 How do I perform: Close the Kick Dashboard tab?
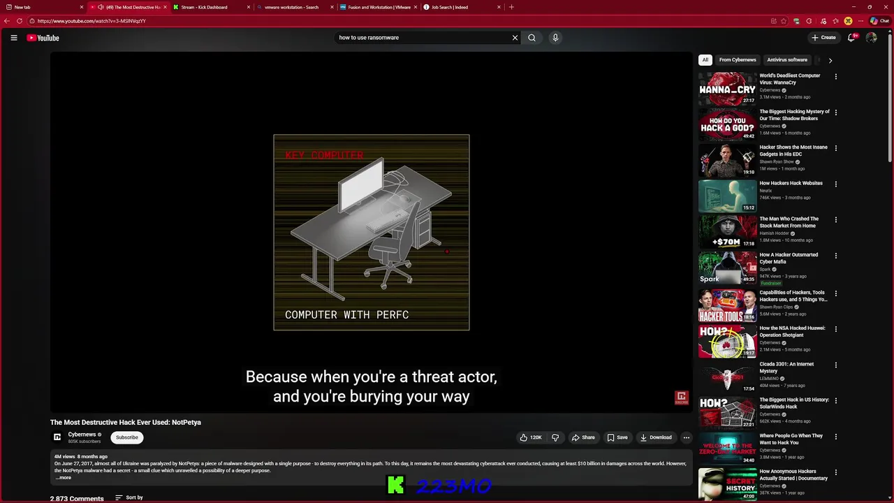248,7
